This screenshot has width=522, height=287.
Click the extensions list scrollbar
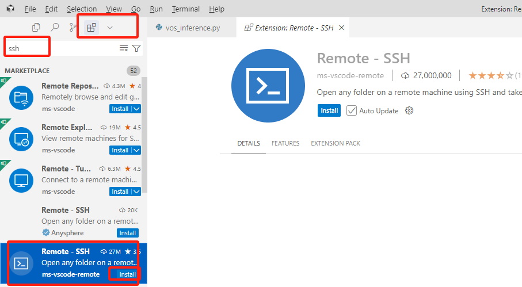[144, 135]
